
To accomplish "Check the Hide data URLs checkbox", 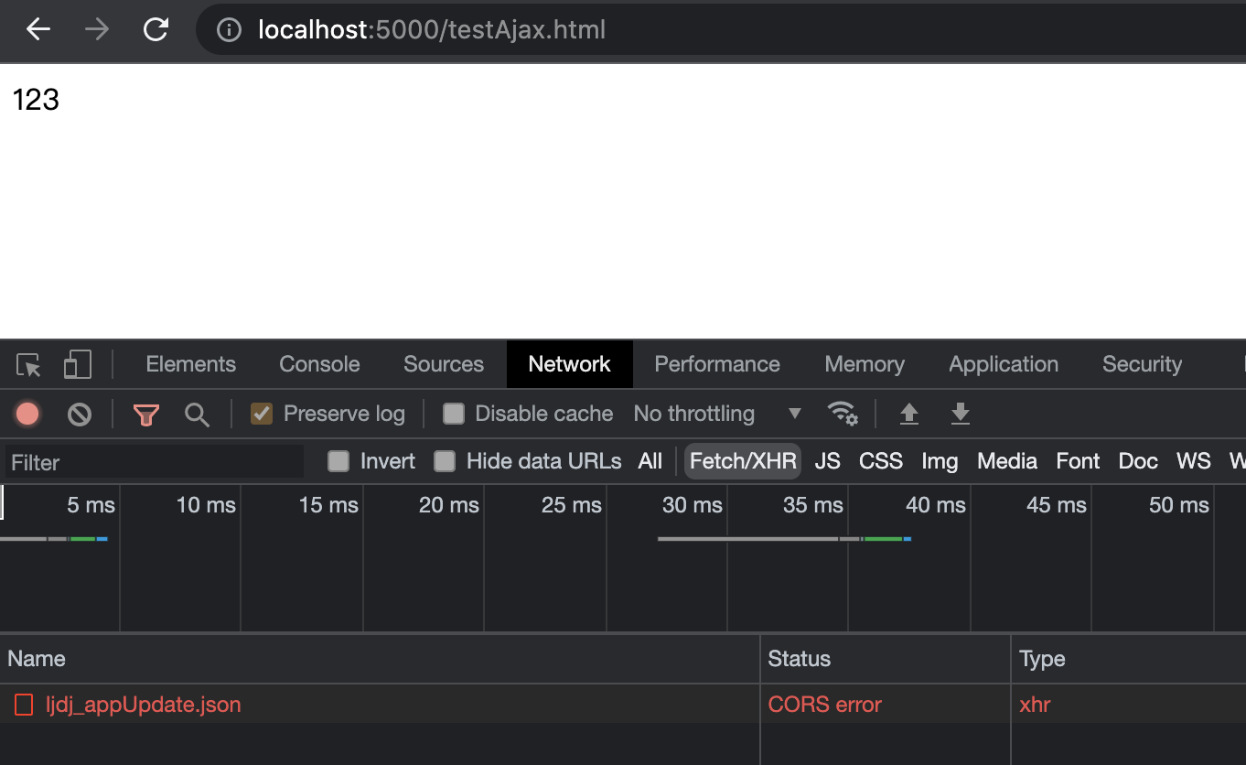I will click(x=445, y=461).
